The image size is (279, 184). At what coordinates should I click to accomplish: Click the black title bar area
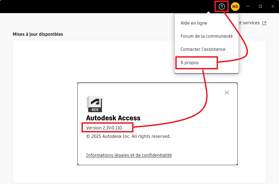click(109, 7)
